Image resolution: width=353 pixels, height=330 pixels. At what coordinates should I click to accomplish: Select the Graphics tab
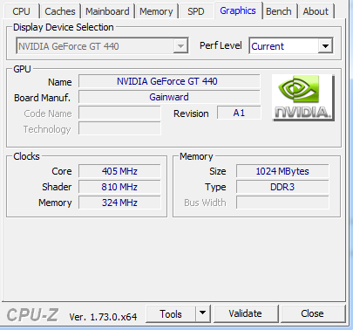[238, 10]
